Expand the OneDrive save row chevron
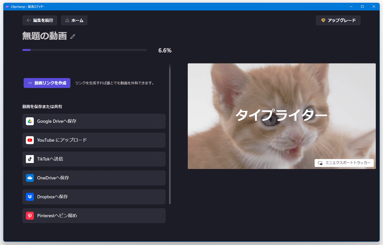The height and width of the screenshot is (245, 383). 160,178
